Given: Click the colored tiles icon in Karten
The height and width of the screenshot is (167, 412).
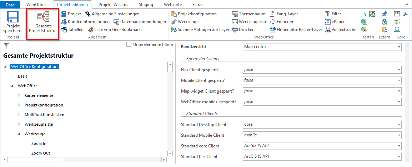Looking at the screenshot, I should [372, 14].
